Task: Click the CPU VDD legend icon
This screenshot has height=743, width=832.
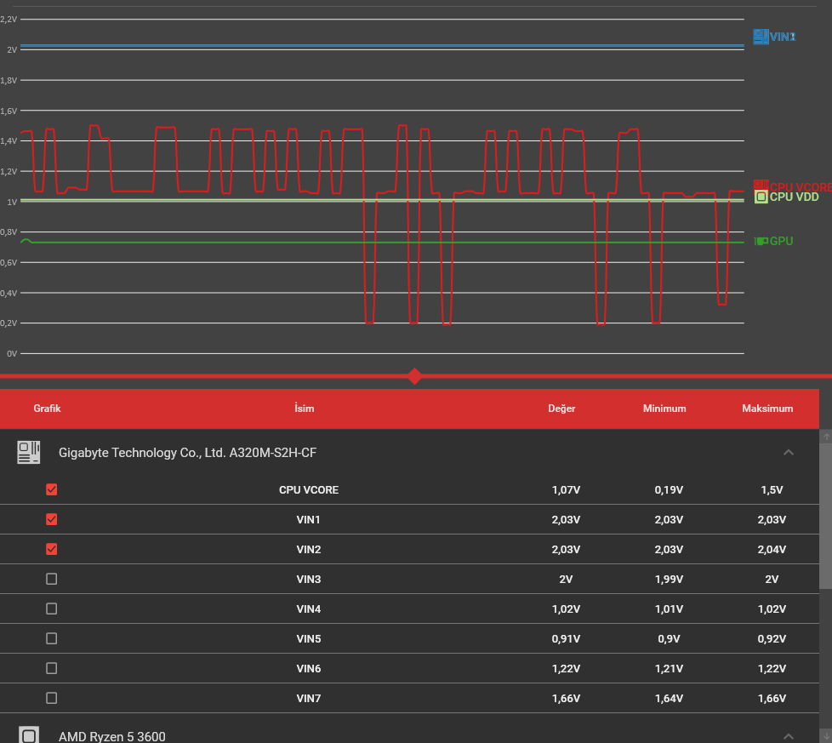Action: (761, 197)
